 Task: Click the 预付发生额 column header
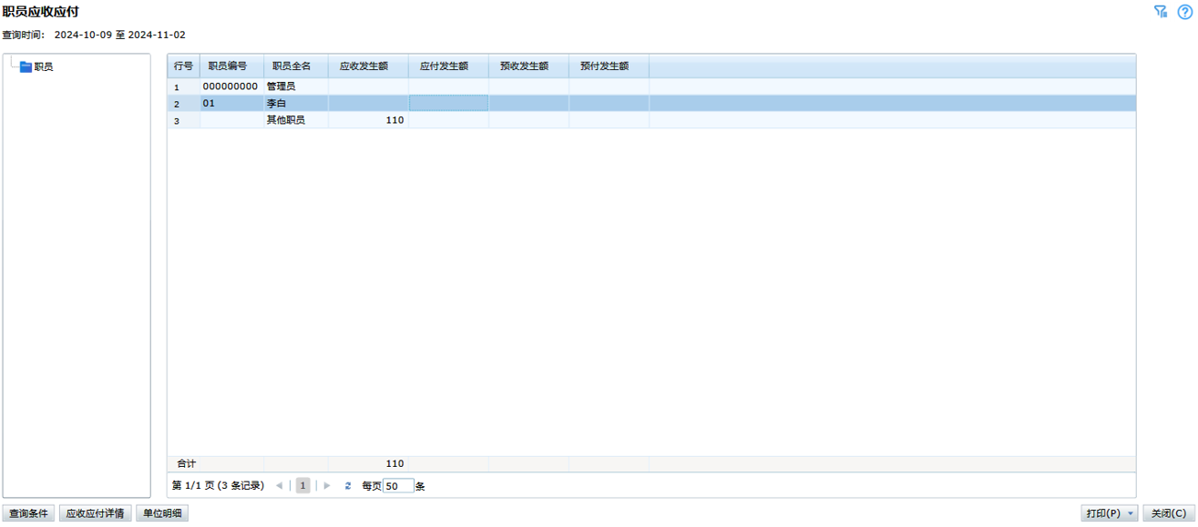[x=604, y=66]
